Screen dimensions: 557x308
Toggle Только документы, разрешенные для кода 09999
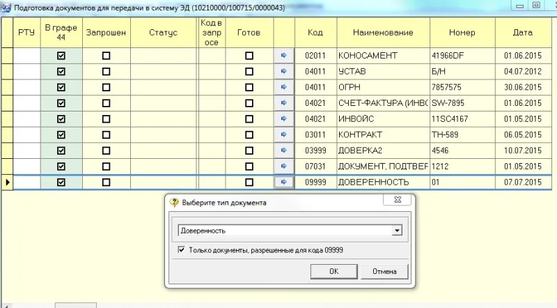point(181,249)
